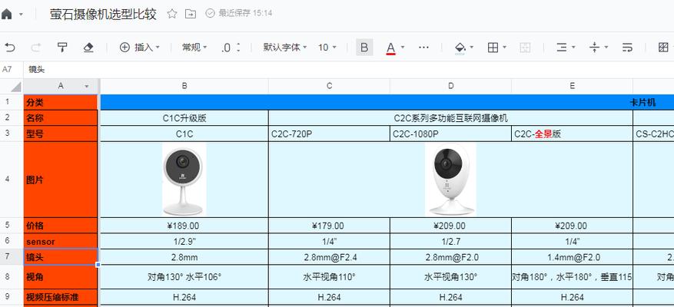Click the borders icon
The image size is (674, 307).
[x=493, y=48]
